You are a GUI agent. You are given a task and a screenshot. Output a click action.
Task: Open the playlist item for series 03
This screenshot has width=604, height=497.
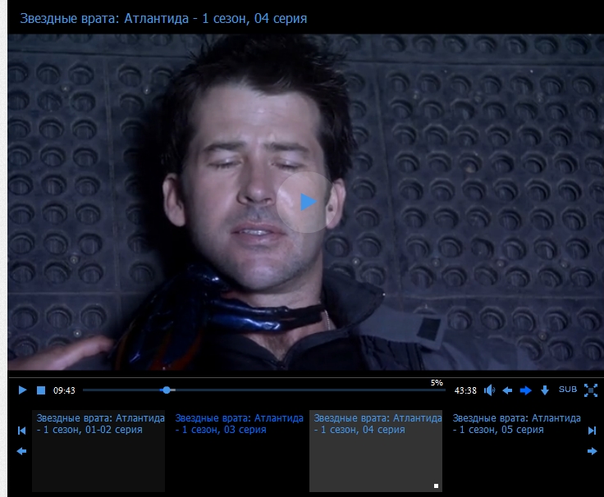(237, 451)
